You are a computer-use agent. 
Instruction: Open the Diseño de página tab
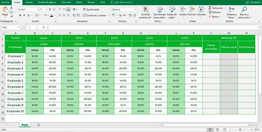point(48,2)
